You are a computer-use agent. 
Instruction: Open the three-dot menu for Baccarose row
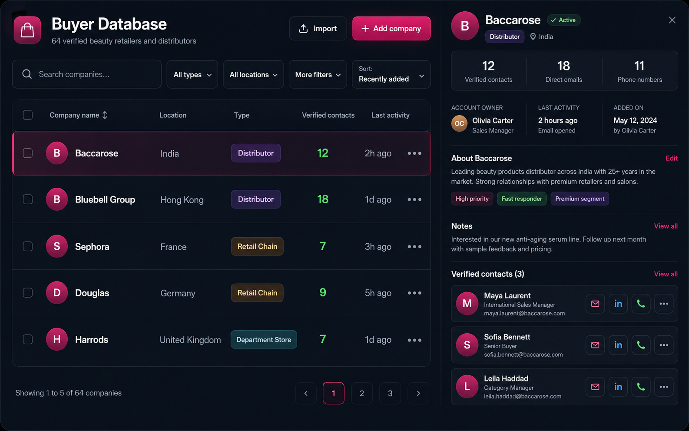click(414, 153)
